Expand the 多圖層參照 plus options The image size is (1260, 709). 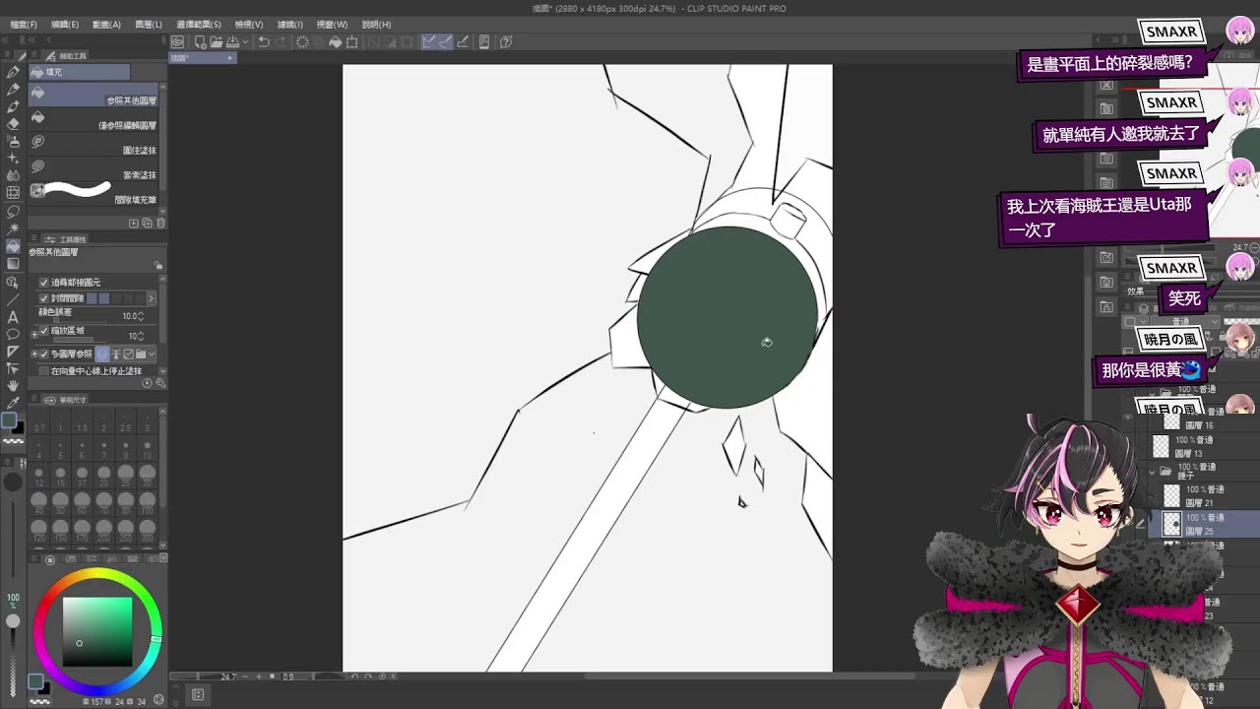(34, 354)
